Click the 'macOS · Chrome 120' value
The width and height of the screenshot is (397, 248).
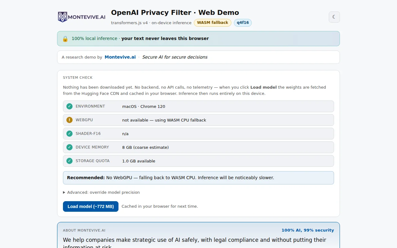[x=144, y=106]
